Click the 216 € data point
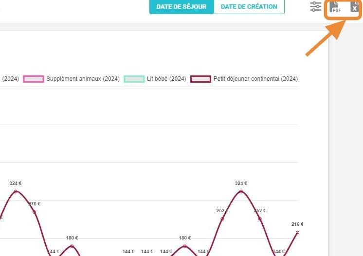The height and width of the screenshot is (256, 363). pyautogui.click(x=297, y=232)
